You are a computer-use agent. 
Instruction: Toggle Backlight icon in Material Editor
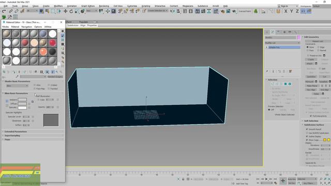click(63, 36)
